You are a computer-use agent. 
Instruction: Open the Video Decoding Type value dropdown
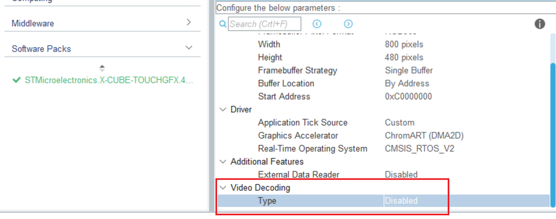pyautogui.click(x=466, y=201)
